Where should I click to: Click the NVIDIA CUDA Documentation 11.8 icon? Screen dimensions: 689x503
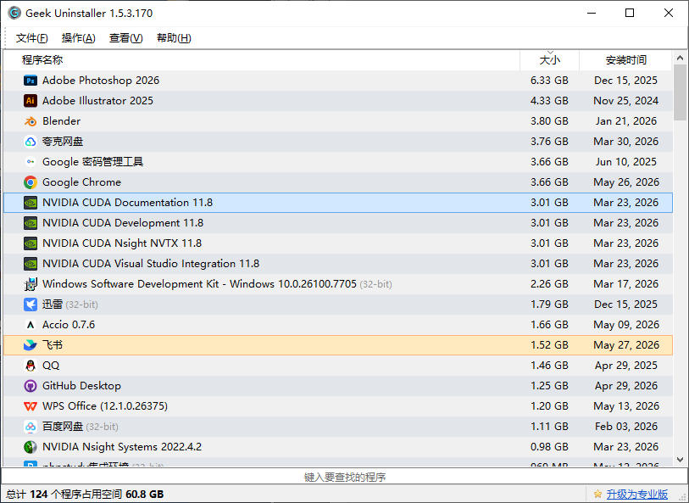pos(31,203)
